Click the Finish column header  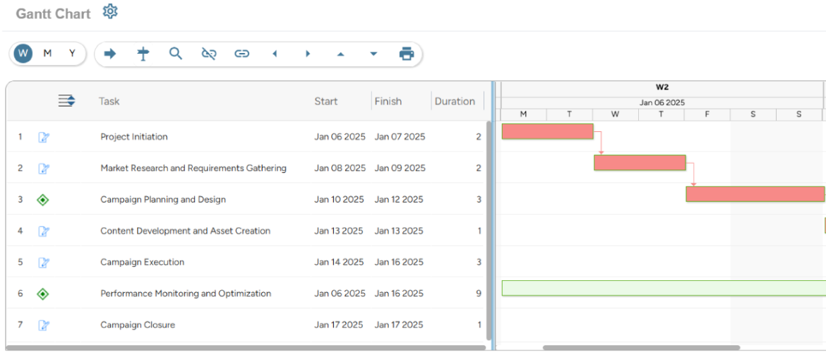pyautogui.click(x=388, y=101)
